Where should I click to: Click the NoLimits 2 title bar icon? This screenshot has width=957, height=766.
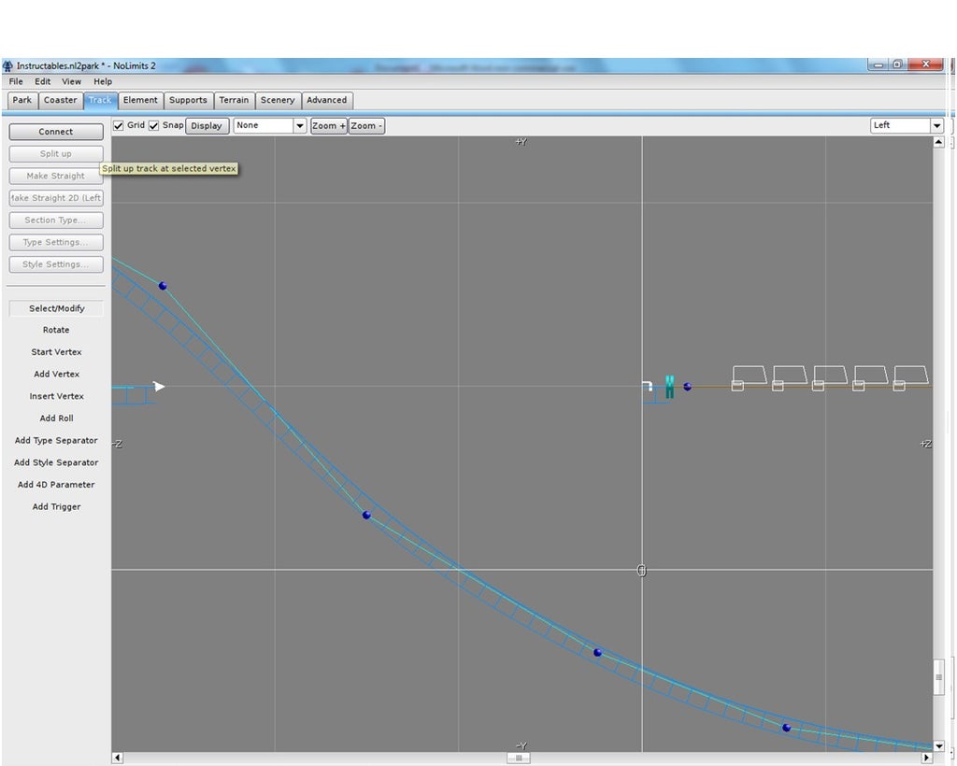[x=7, y=66]
